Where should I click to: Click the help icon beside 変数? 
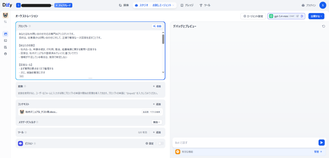tap(25, 86)
